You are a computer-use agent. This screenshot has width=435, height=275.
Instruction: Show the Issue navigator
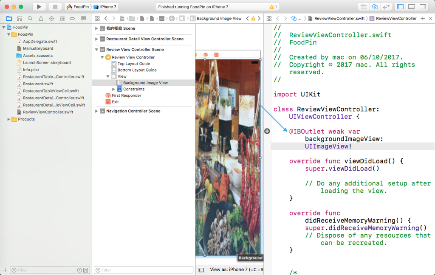coord(41,19)
